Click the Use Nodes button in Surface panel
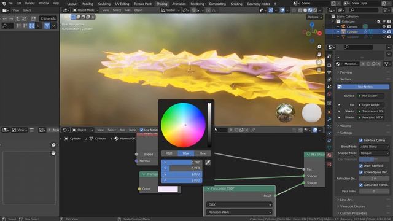 [363, 87]
